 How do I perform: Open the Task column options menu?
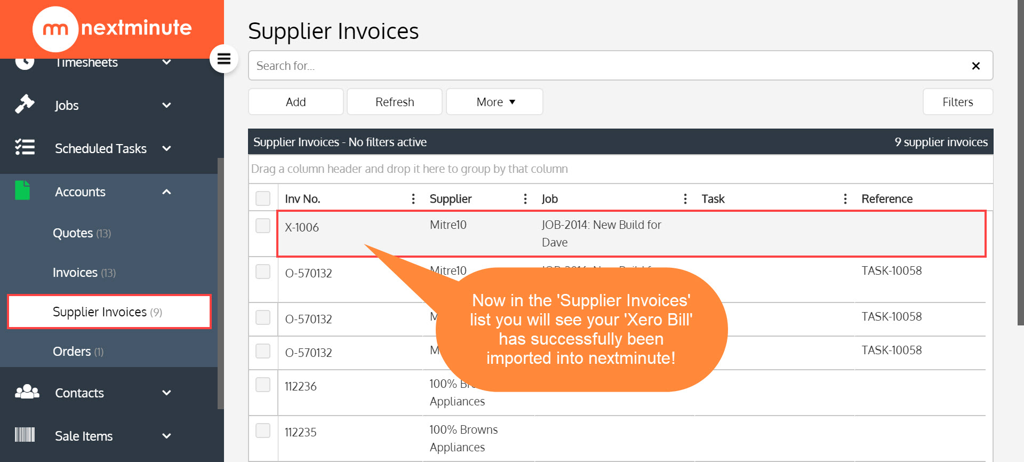click(x=845, y=199)
